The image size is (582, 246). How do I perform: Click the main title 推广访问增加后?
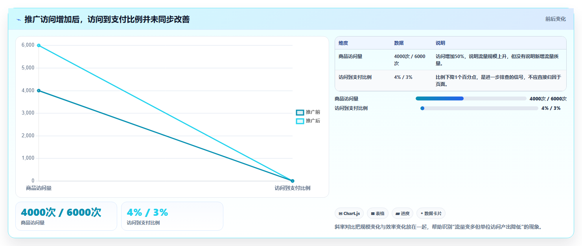click(107, 19)
